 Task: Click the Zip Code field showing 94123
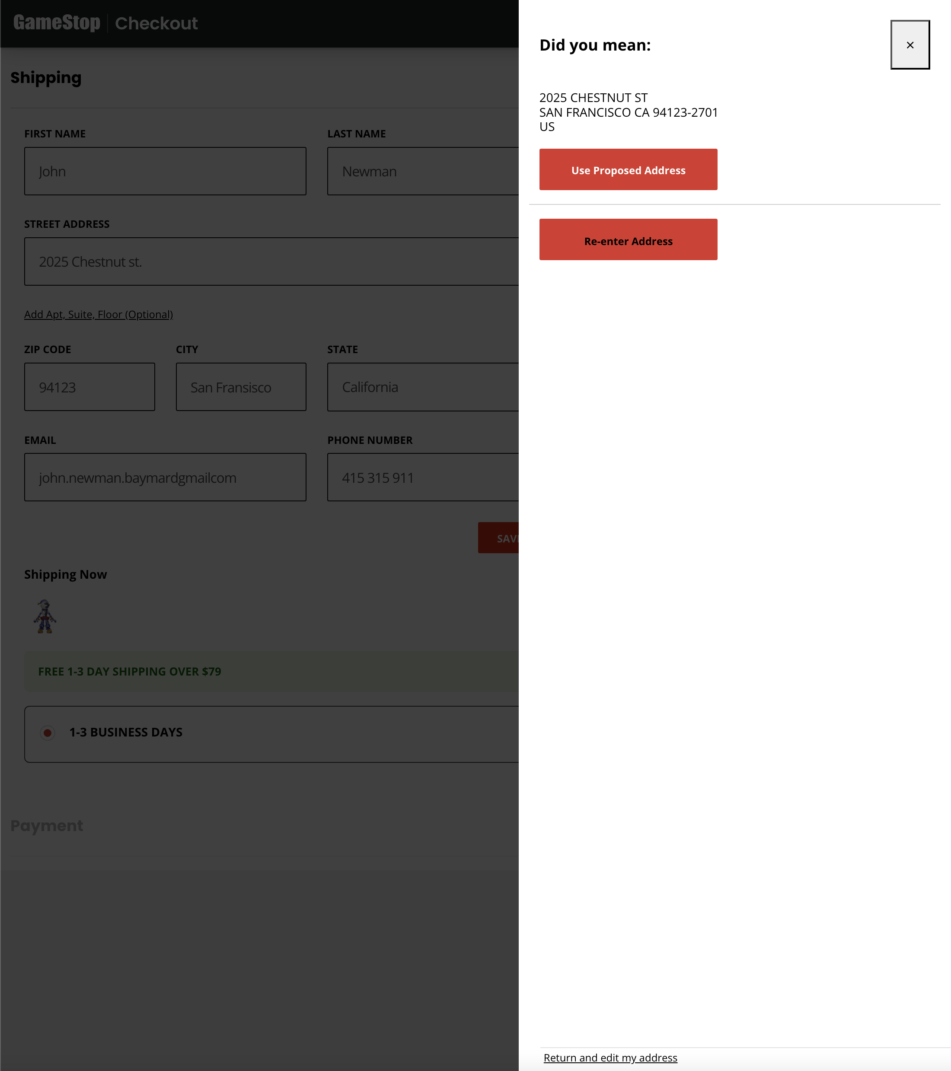[x=89, y=387]
